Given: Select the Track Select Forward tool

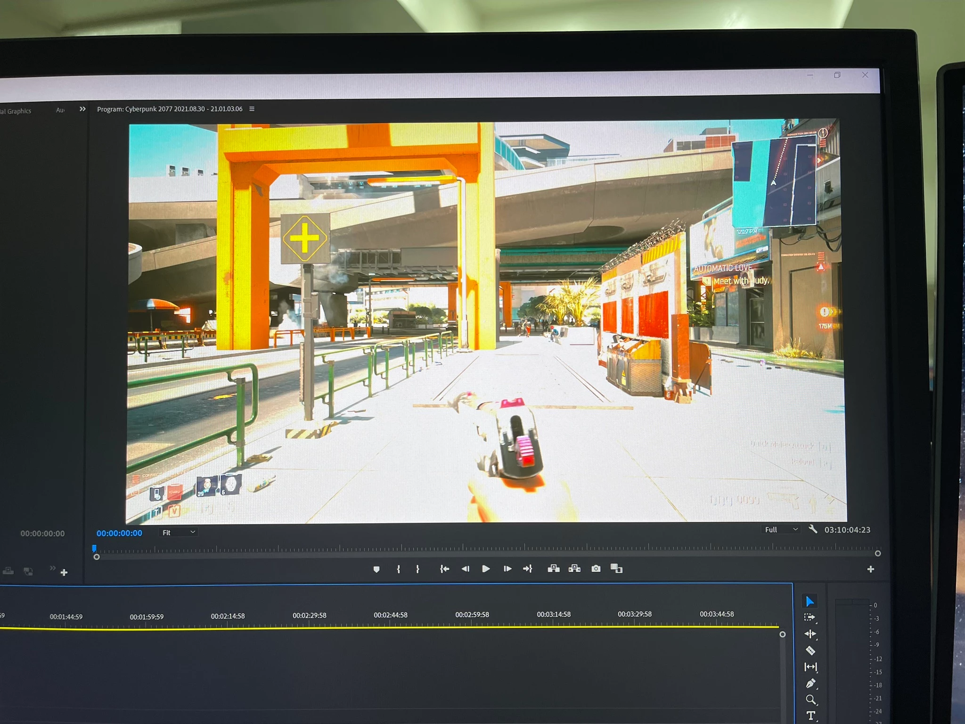Looking at the screenshot, I should click(x=810, y=617).
